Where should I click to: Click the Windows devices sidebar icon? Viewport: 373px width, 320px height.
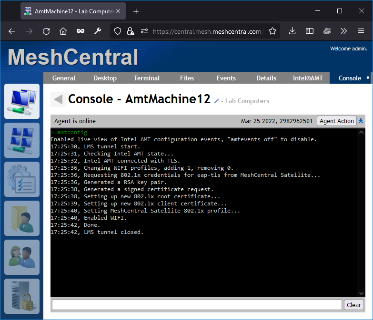(22, 140)
